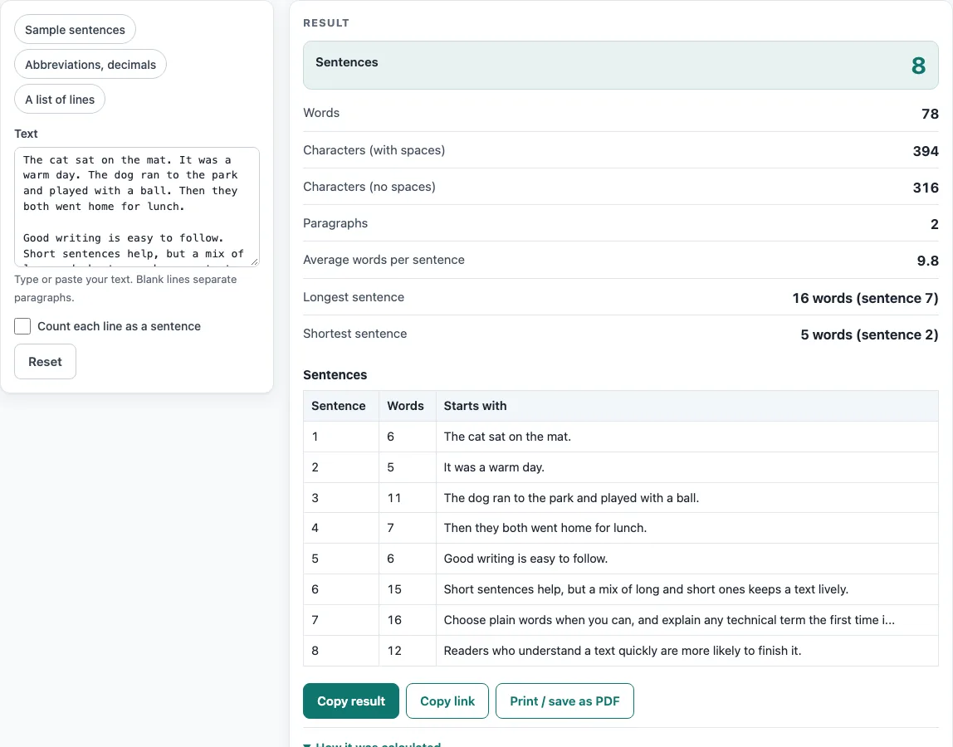Viewport: 953px width, 747px height.
Task: Select the Sentences result value 8
Action: [x=918, y=66]
